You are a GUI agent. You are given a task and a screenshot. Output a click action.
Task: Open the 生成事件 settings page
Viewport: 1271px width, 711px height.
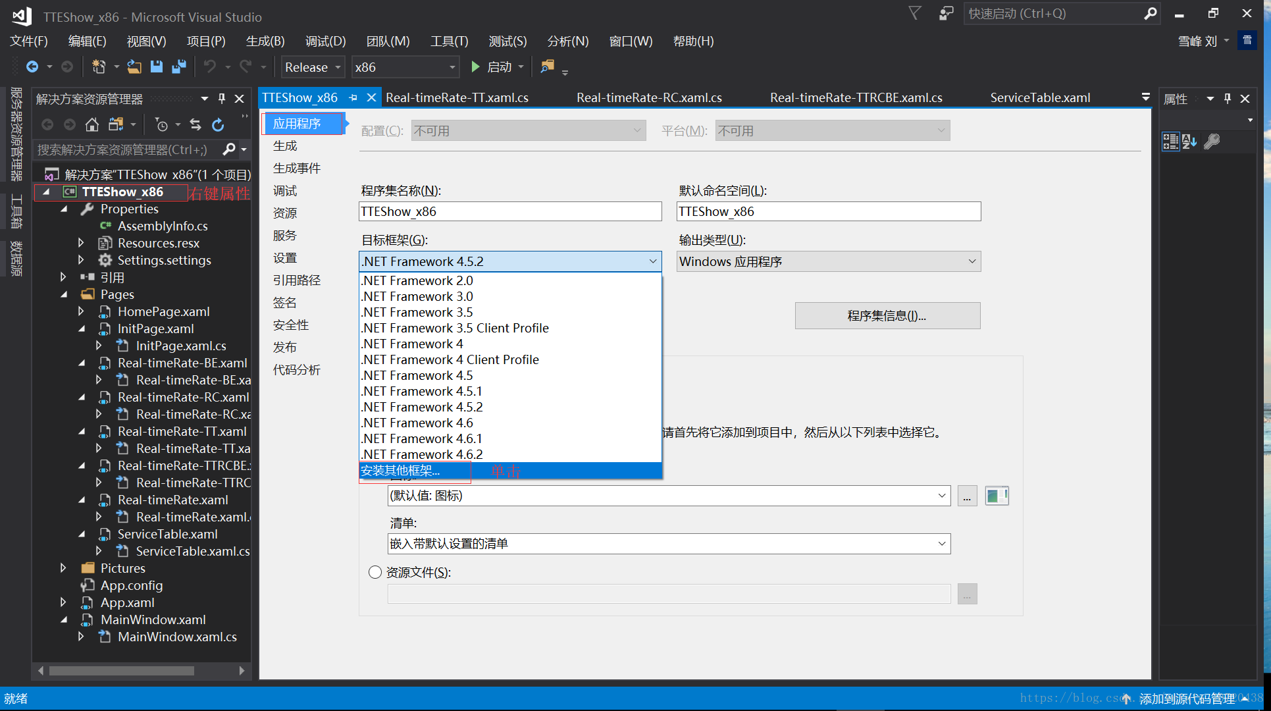point(297,169)
